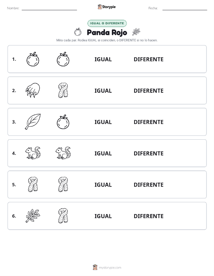214x276 pixels.
Task: Select IGUAL for row 1
Action: pyautogui.click(x=103, y=59)
